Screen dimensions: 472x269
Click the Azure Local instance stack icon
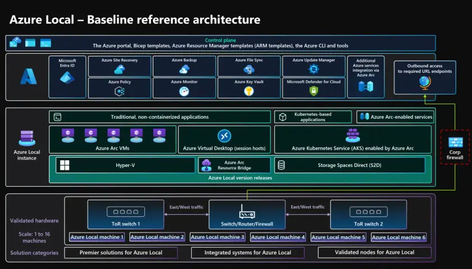click(x=27, y=138)
